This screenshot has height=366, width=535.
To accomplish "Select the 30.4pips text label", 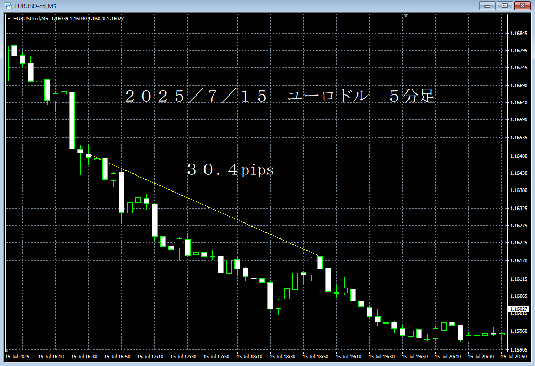I will 230,170.
